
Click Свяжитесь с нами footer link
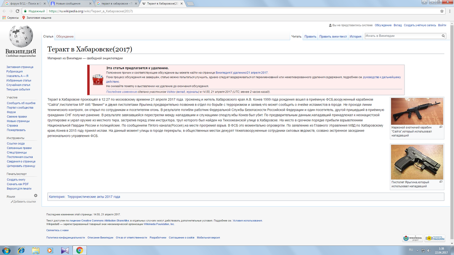coord(57,230)
